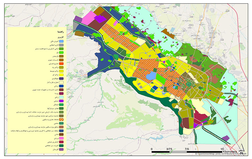The height and width of the screenshot is (159, 252).
Task: Click the purple گورستان legend symbol
Action: click(61, 149)
